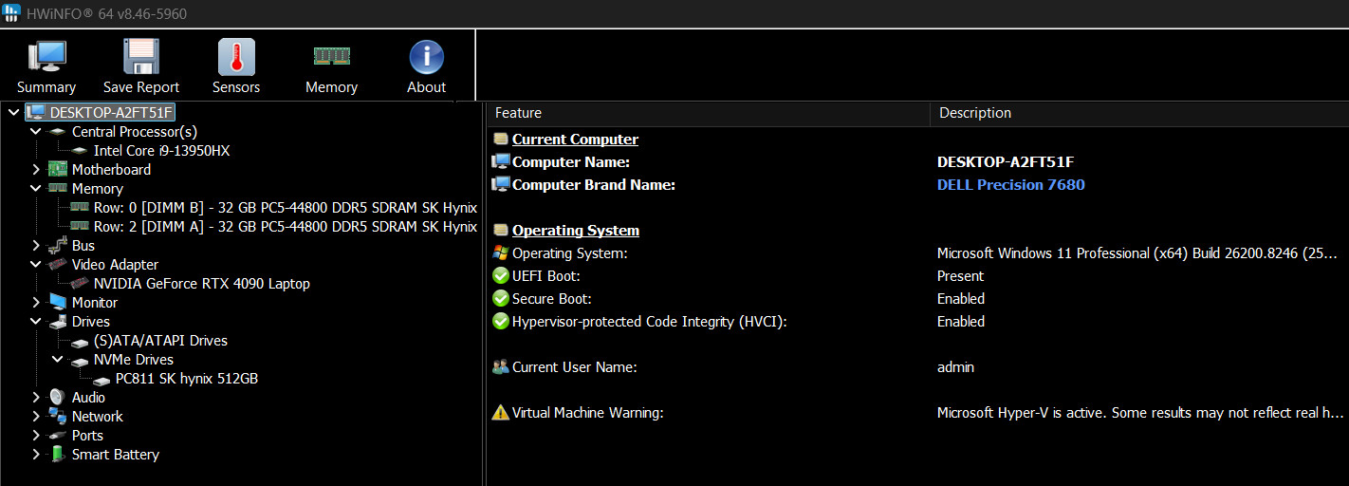Viewport: 1349px width, 486px height.
Task: Open the Summary toolbar icon
Action: [x=46, y=57]
